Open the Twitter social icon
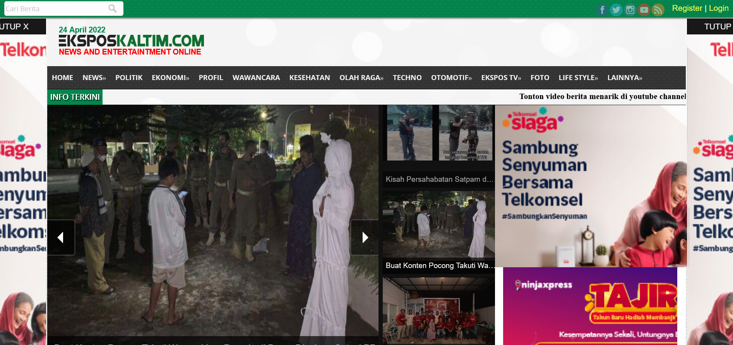Screen dimensions: 733x345 pos(616,10)
